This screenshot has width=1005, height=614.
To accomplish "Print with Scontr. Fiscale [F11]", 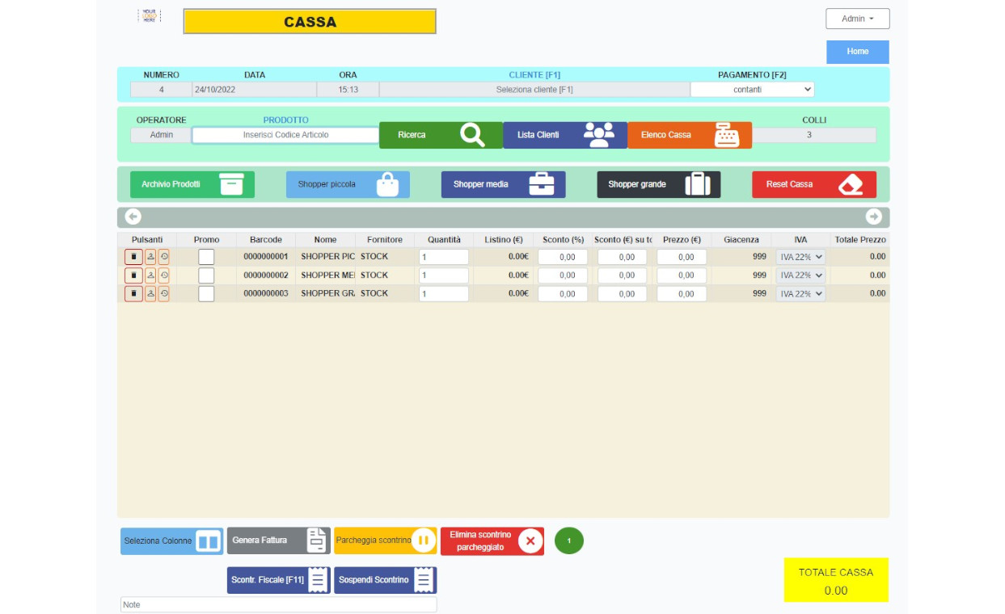I will (x=278, y=580).
